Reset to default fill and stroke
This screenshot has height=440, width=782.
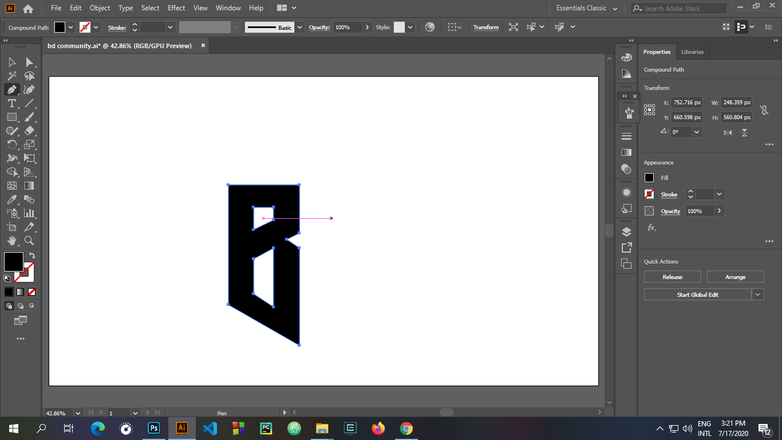click(7, 278)
